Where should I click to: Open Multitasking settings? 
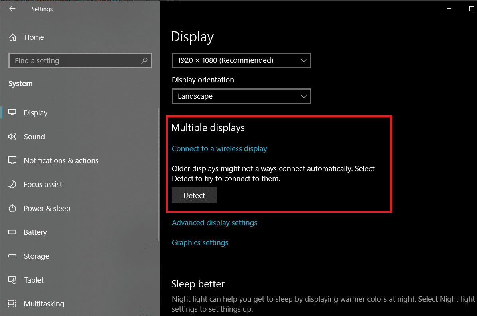(x=80, y=304)
